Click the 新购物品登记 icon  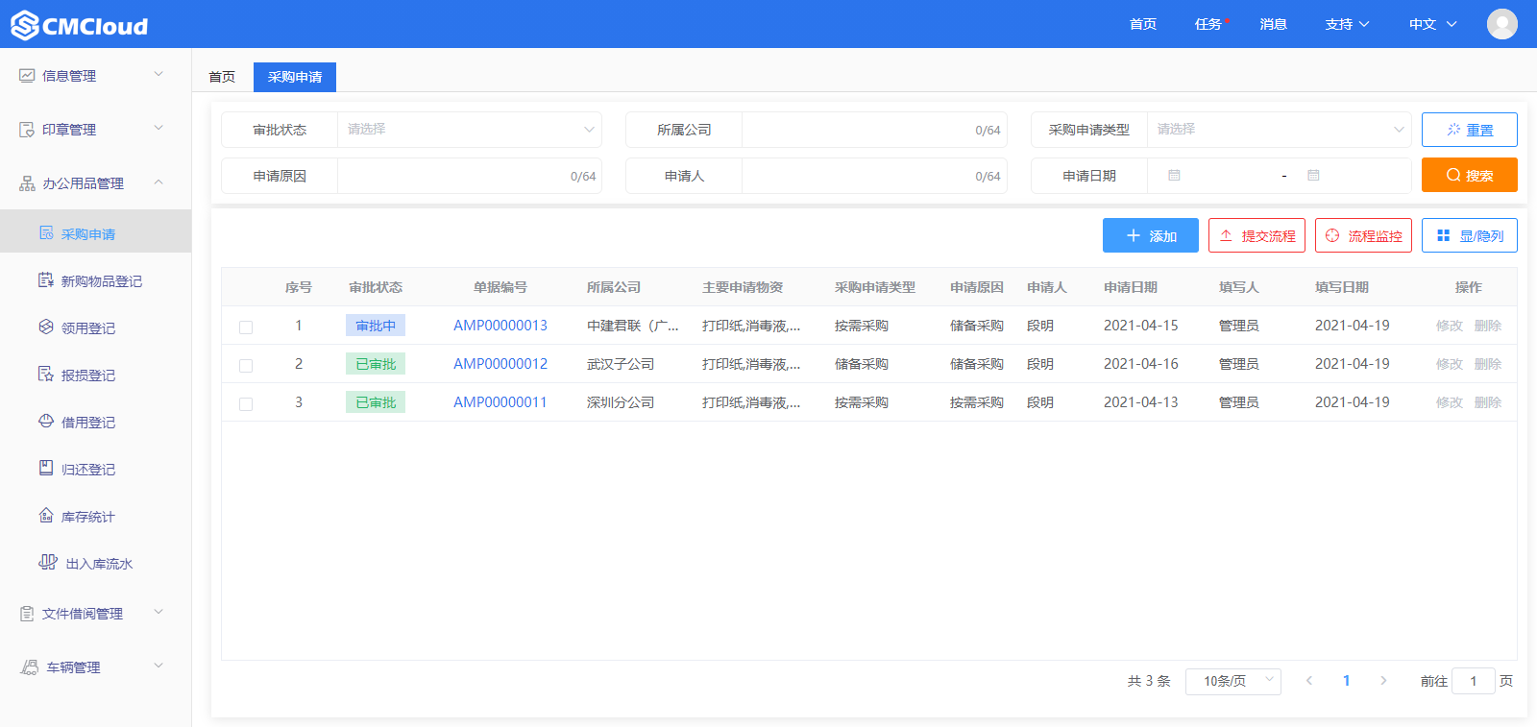coord(46,279)
